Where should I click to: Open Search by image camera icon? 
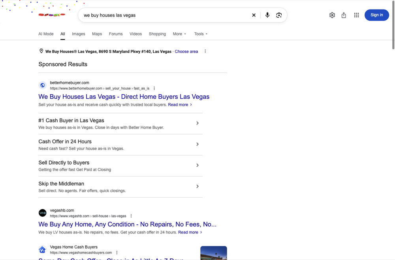pos(279,15)
